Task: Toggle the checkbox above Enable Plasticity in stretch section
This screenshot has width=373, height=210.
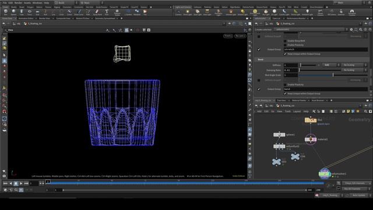Action: coord(285,41)
